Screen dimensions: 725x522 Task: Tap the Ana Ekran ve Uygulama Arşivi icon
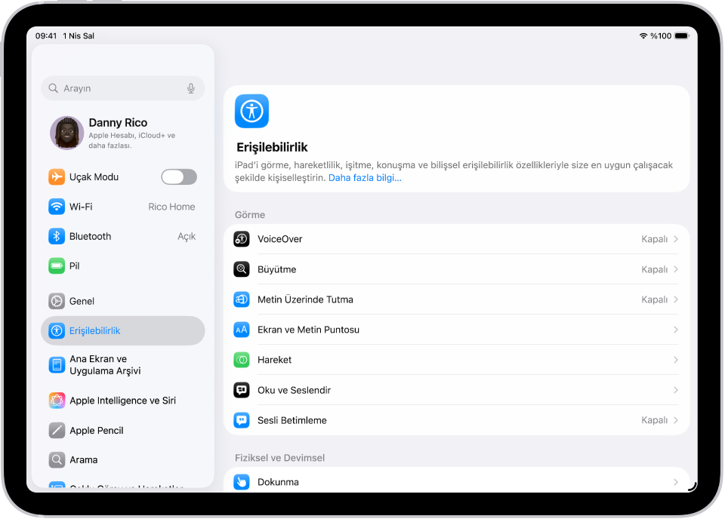(57, 365)
